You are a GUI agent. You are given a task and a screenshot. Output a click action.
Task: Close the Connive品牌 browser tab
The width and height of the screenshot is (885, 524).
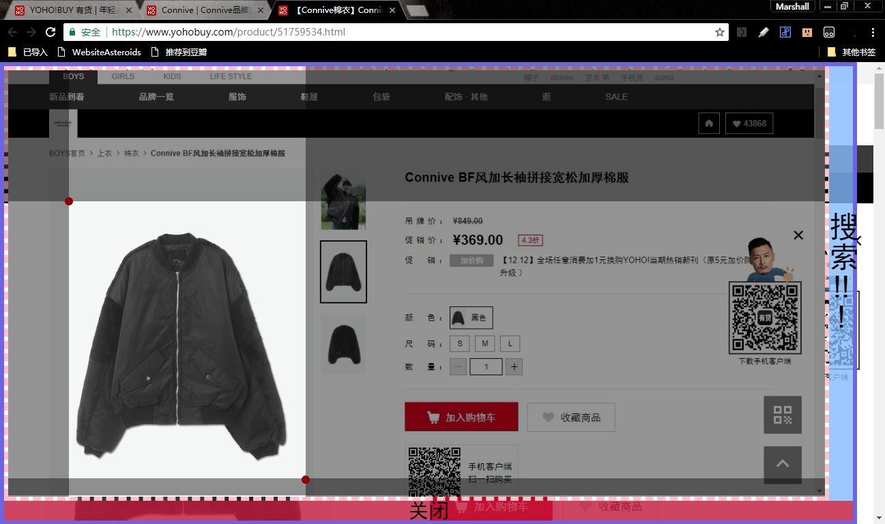click(260, 10)
